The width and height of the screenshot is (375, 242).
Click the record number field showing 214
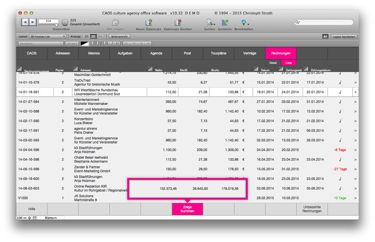coord(48,21)
